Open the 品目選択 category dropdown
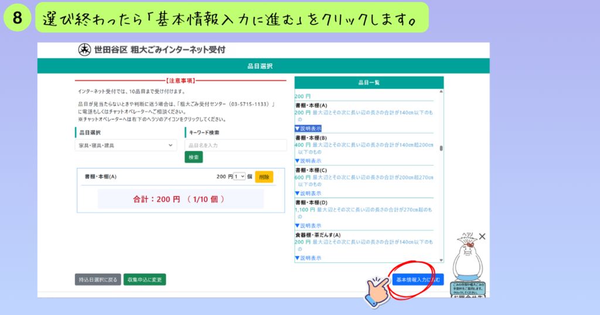Screen dimensions: 600x315 click(x=126, y=145)
